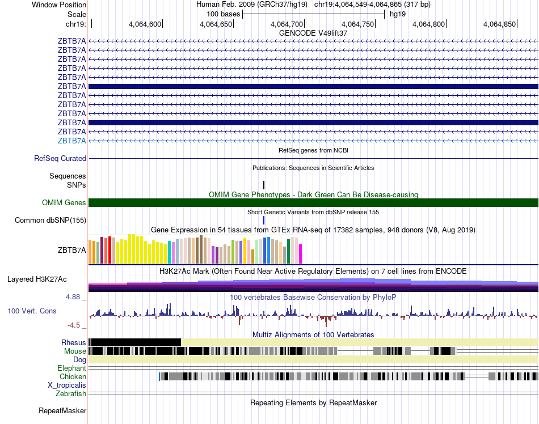
Task: Click the -4.5 lower conservation value
Action: pos(74,325)
